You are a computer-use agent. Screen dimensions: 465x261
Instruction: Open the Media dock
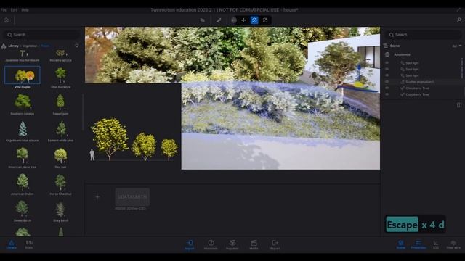tap(254, 245)
